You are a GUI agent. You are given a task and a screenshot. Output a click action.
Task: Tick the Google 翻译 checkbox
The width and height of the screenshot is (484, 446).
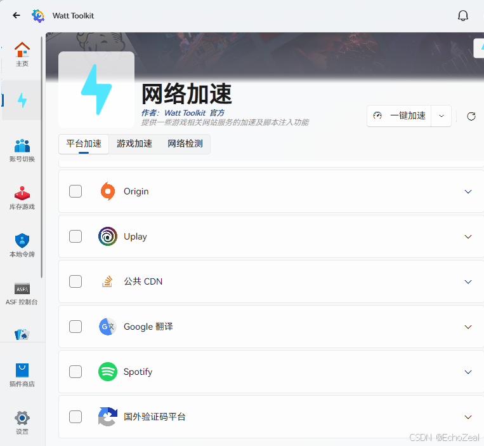pyautogui.click(x=75, y=327)
